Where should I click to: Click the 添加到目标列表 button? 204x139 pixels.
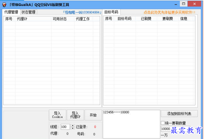[x=179, y=114]
